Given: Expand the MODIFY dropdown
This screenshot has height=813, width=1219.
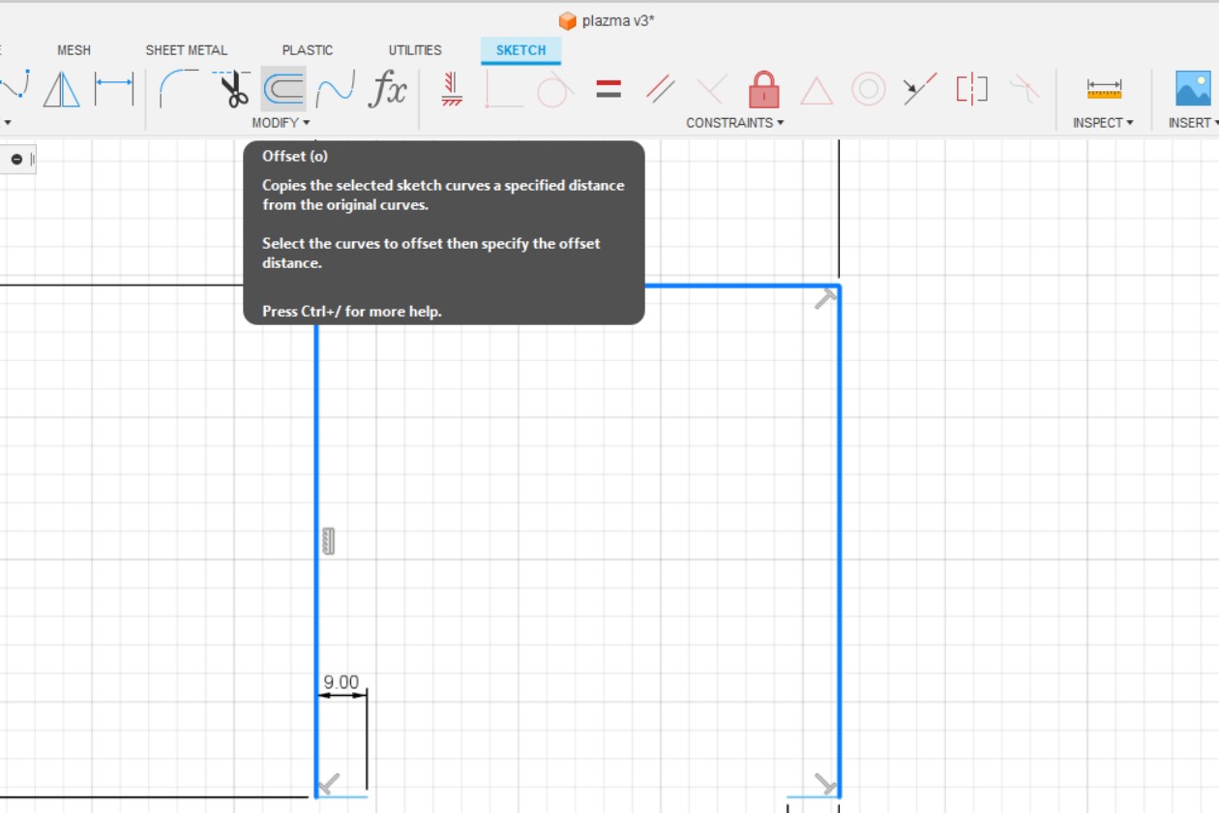Looking at the screenshot, I should point(281,122).
